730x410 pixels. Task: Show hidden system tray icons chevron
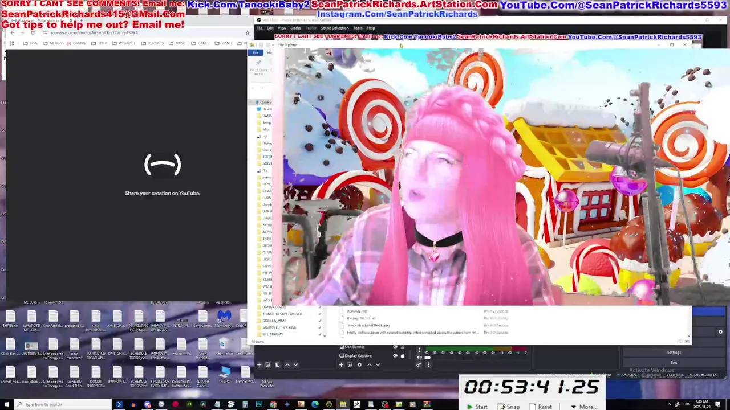tap(670, 404)
